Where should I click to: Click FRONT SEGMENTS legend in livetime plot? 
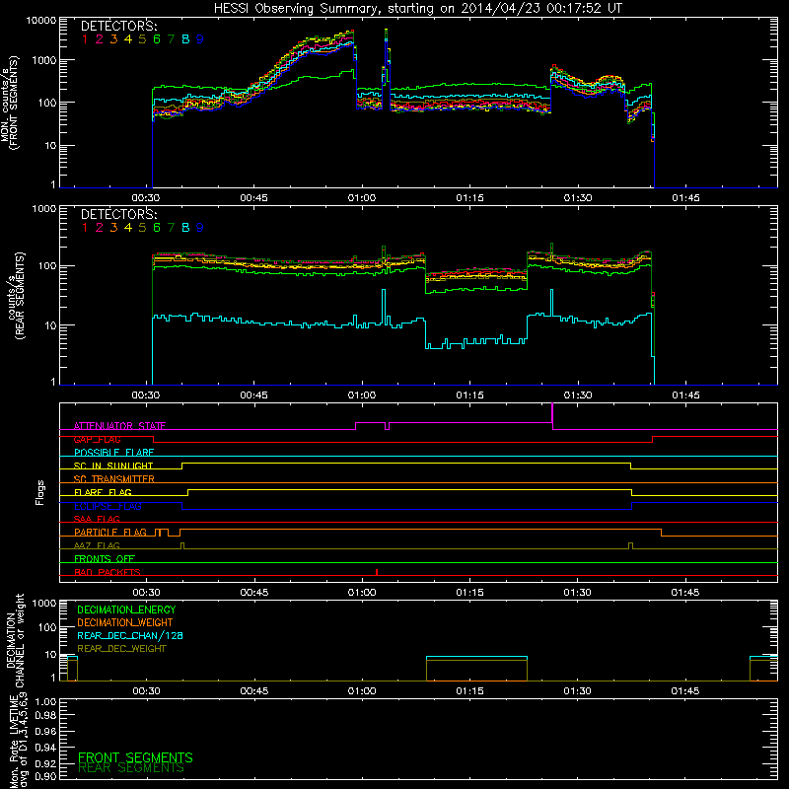click(135, 757)
